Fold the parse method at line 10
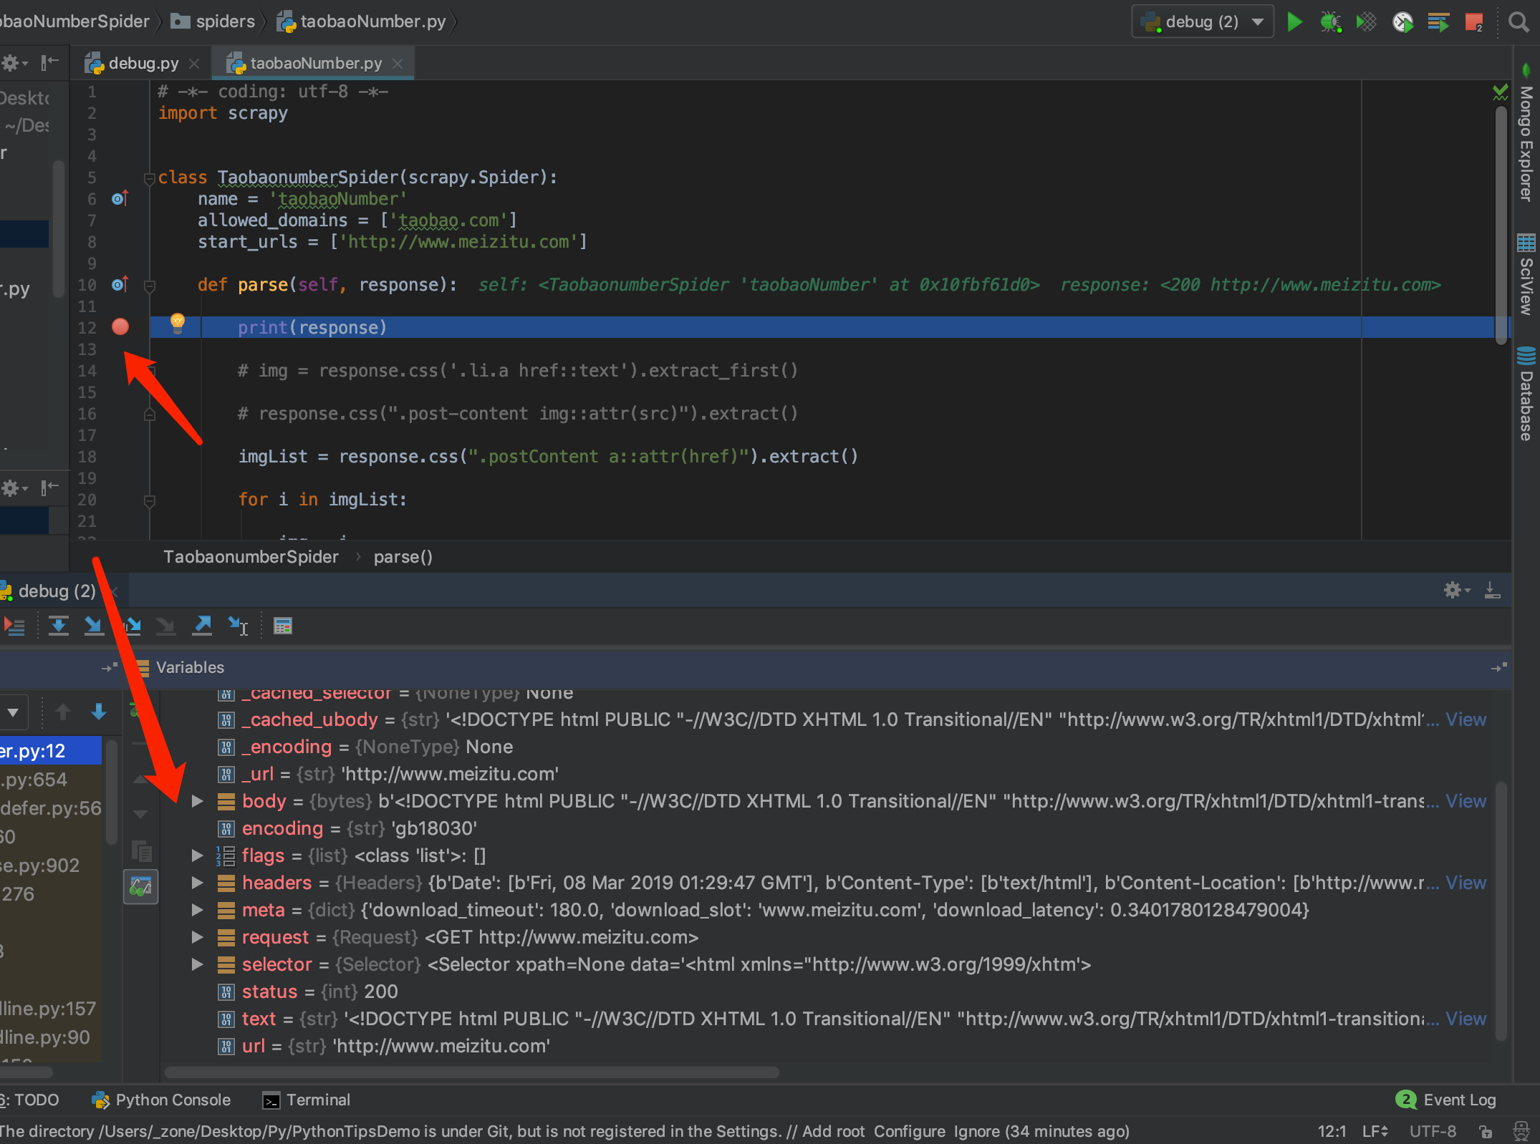 [150, 286]
